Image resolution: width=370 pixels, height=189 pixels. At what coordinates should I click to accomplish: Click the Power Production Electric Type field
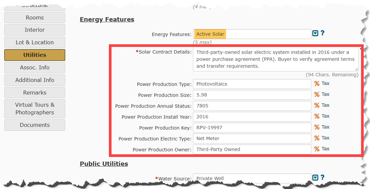point(252,138)
